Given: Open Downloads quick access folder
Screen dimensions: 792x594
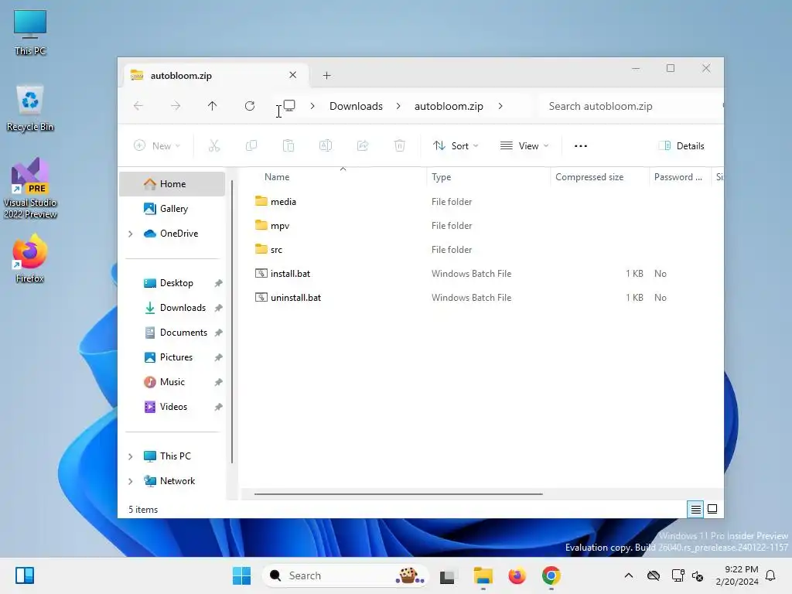Looking at the screenshot, I should (x=172, y=308).
